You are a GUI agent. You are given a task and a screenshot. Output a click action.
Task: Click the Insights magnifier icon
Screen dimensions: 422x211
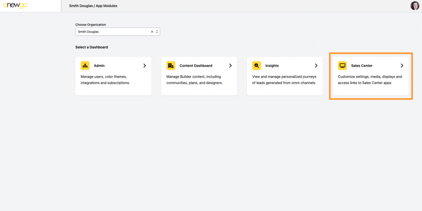(x=256, y=65)
